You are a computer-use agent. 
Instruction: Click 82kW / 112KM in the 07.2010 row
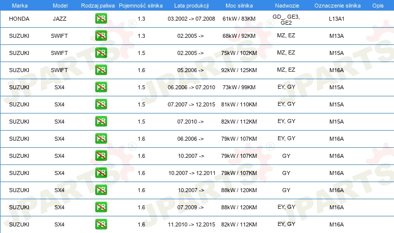point(239,122)
